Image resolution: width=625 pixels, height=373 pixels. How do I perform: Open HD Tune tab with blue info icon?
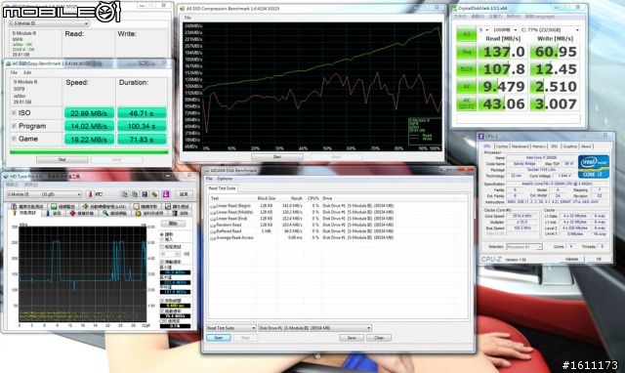click(x=48, y=213)
